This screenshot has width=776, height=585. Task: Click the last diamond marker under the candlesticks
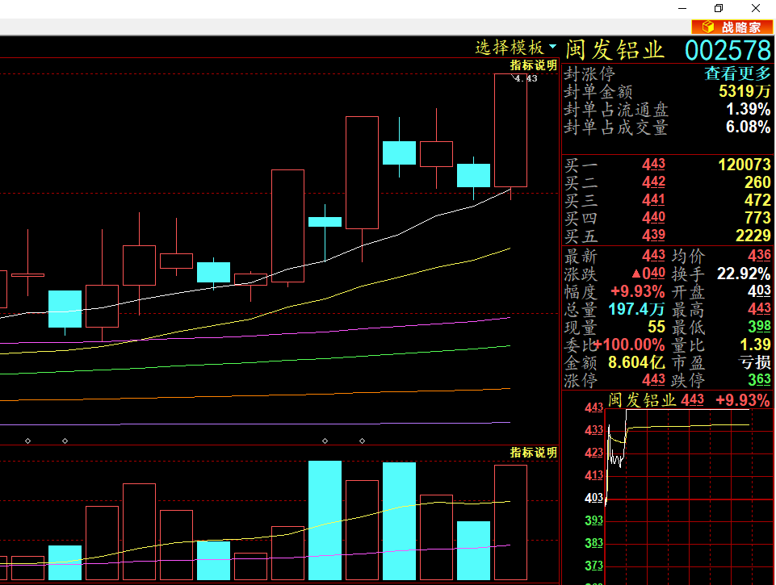point(363,441)
